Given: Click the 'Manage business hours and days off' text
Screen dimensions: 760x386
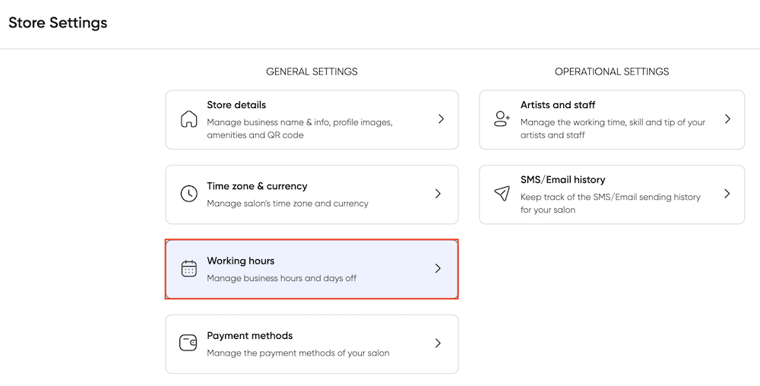Looking at the screenshot, I should click(282, 278).
